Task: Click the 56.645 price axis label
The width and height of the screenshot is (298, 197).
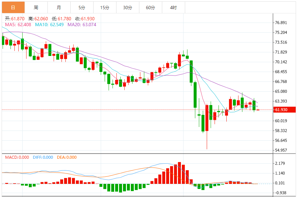Action: point(281,140)
